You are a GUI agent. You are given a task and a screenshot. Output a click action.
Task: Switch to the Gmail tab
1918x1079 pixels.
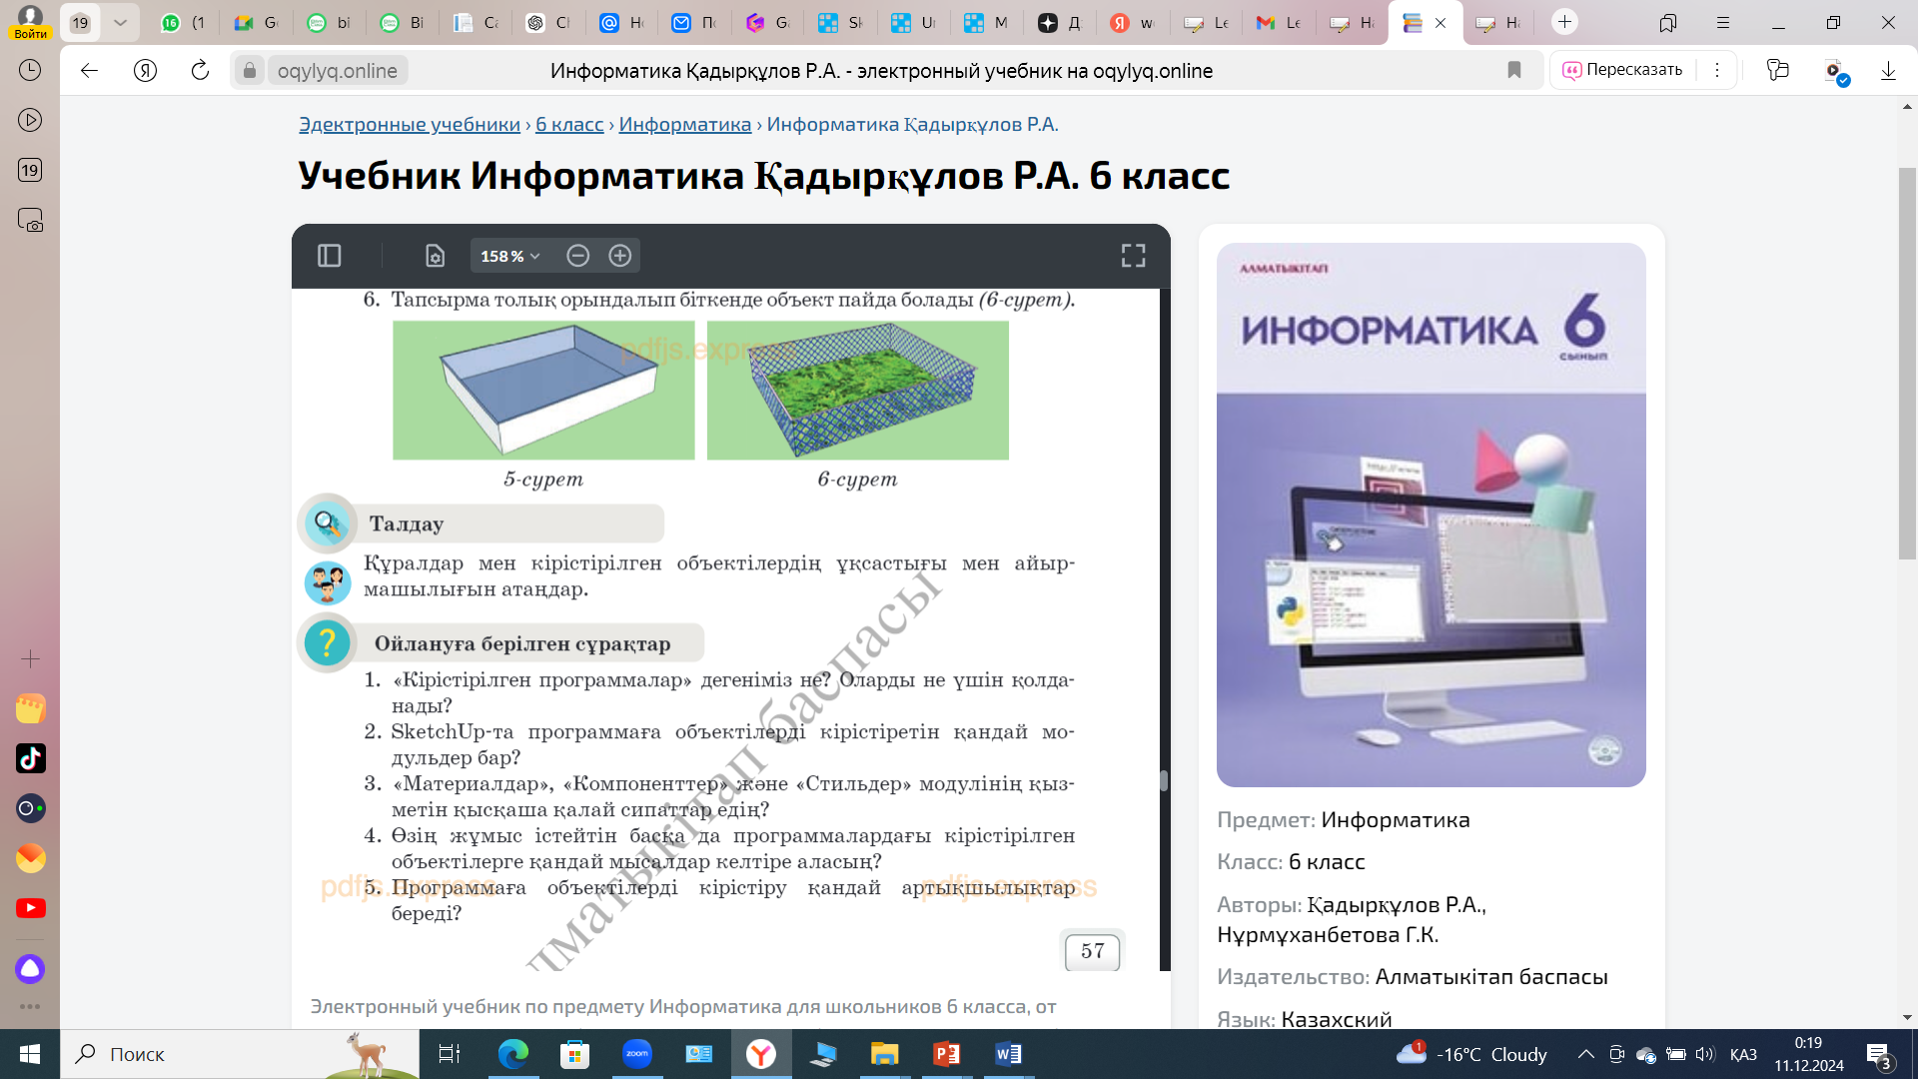click(x=1279, y=22)
